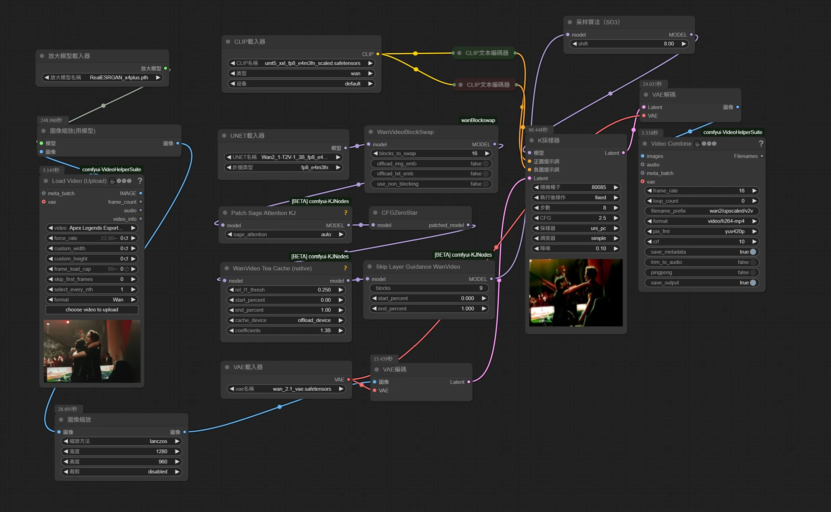Click the blocks value field in Skip Layer Guidance
This screenshot has width=831, height=512.
pos(429,288)
